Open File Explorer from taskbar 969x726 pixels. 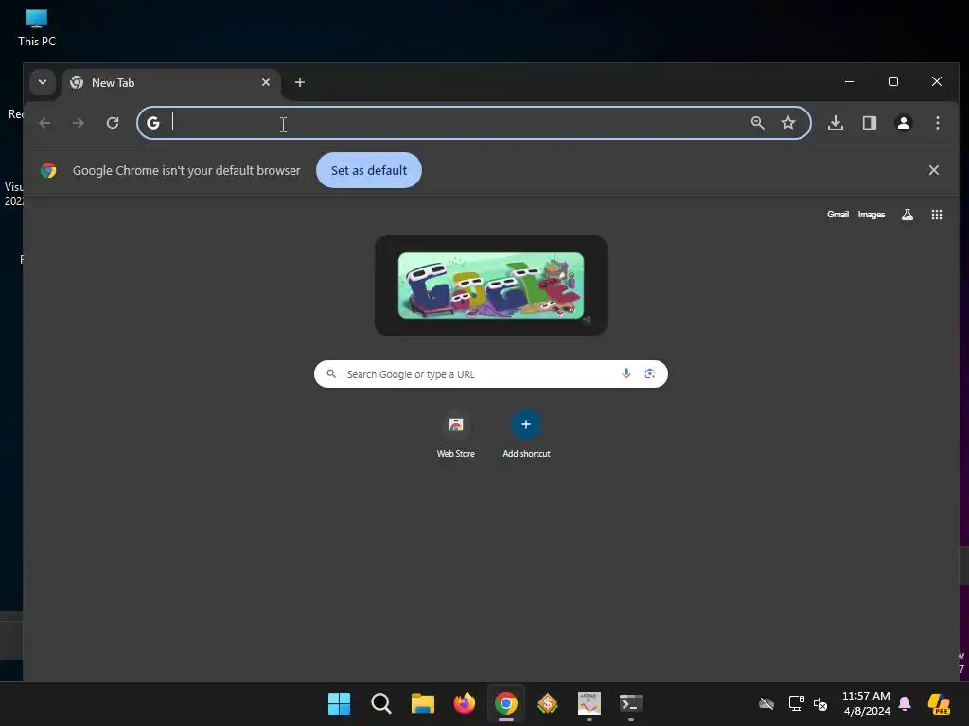[423, 703]
